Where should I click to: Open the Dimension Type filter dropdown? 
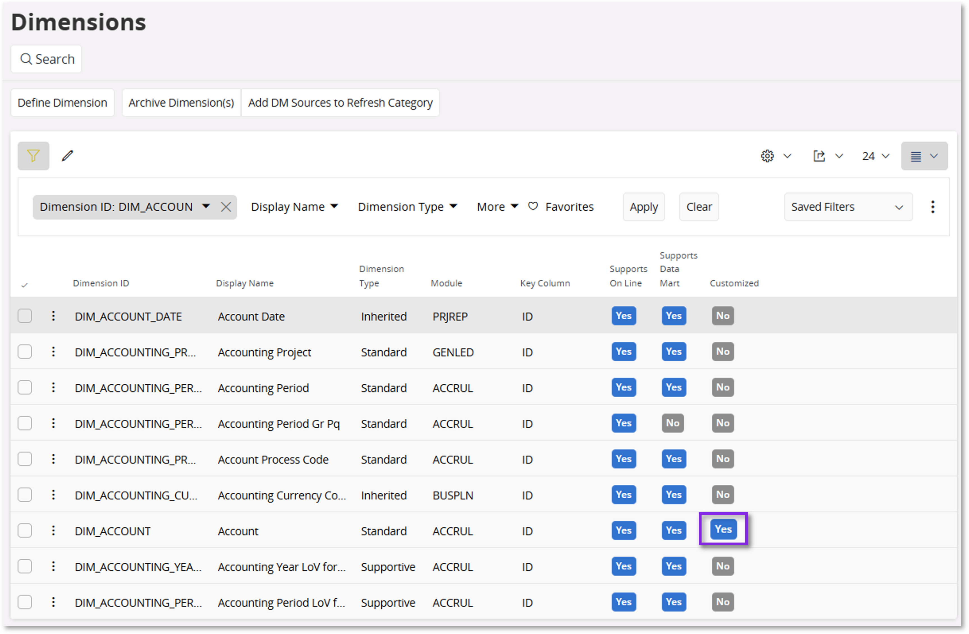pos(407,207)
